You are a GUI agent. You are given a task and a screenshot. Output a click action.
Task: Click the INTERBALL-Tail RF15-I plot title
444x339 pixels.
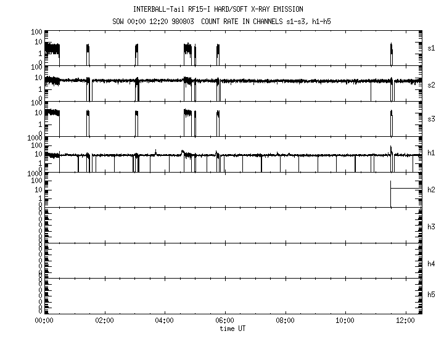pos(218,9)
